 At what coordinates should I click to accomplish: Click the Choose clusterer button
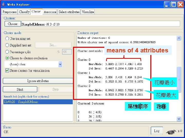coord(13,24)
